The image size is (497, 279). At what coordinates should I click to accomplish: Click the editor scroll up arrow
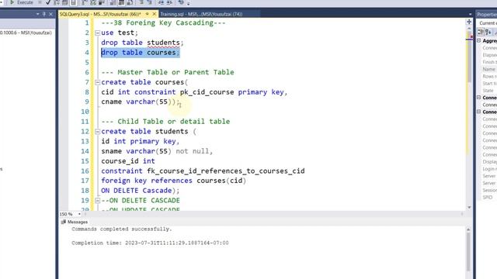469,28
